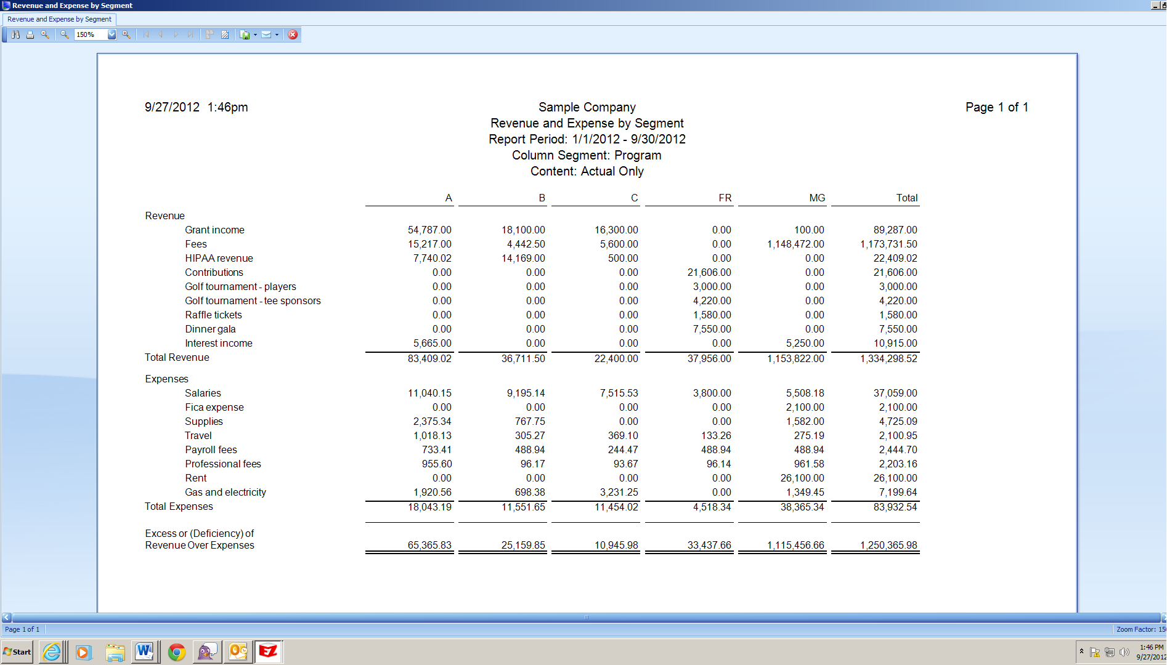
Task: Expand the export format dropdown arrow
Action: [x=255, y=34]
